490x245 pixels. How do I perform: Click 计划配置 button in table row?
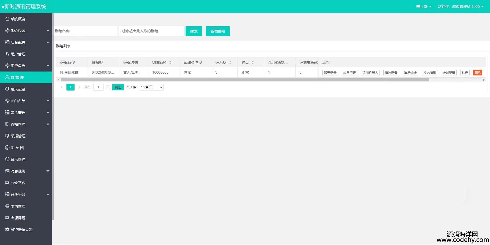click(449, 73)
